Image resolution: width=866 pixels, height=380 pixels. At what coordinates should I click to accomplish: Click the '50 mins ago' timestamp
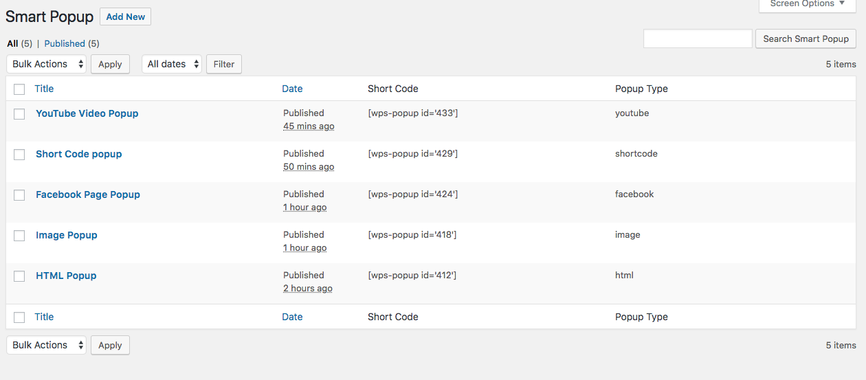click(309, 167)
